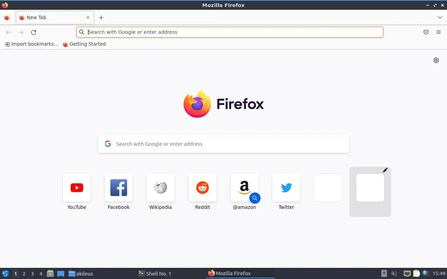Switch to workspace 1
The width and height of the screenshot is (447, 279).
tap(15, 274)
